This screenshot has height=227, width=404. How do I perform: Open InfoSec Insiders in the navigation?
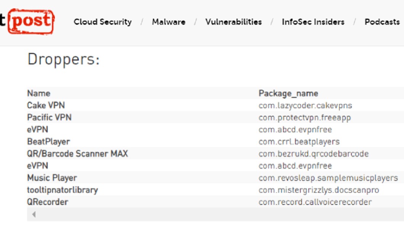click(x=313, y=22)
